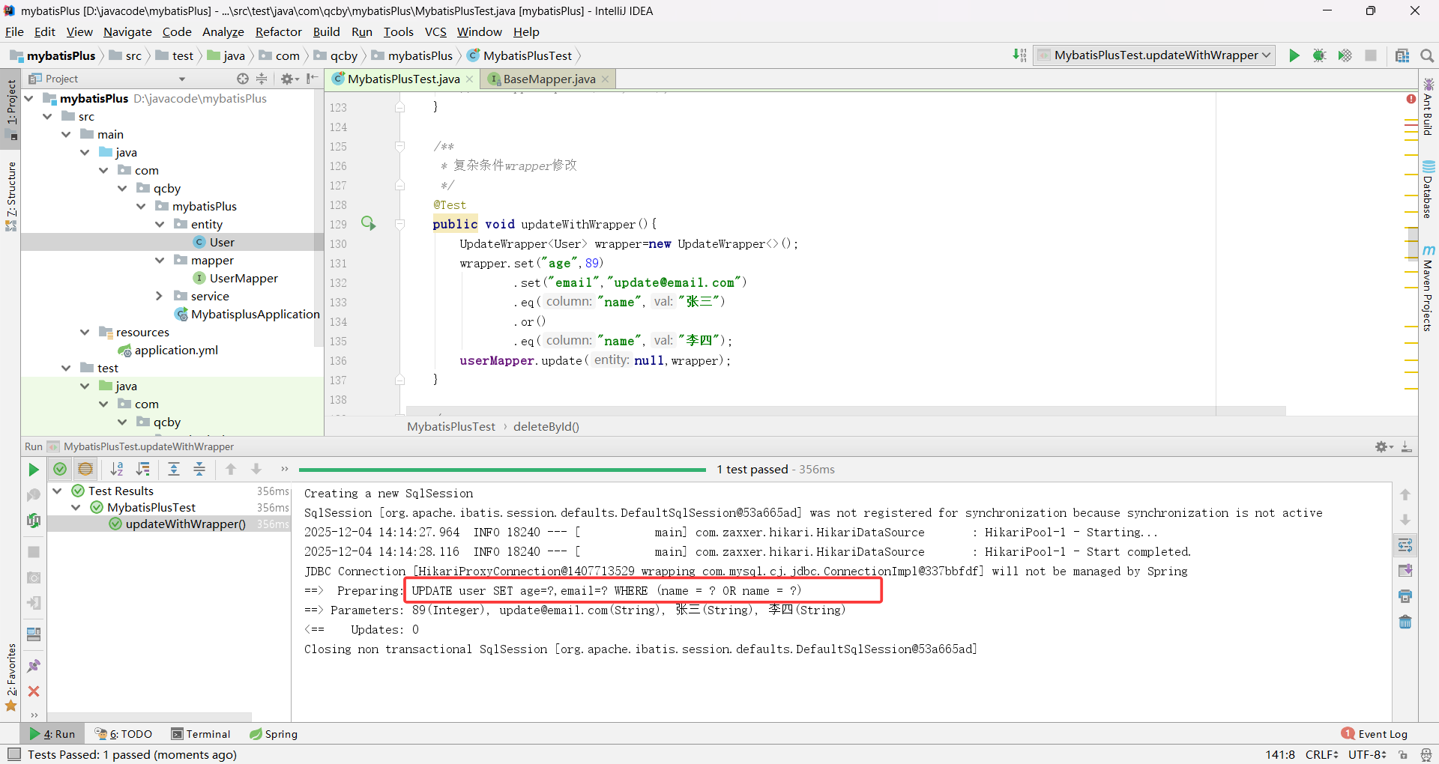Open the Spring tool window
Viewport: 1439px width, 764px height.
click(274, 734)
